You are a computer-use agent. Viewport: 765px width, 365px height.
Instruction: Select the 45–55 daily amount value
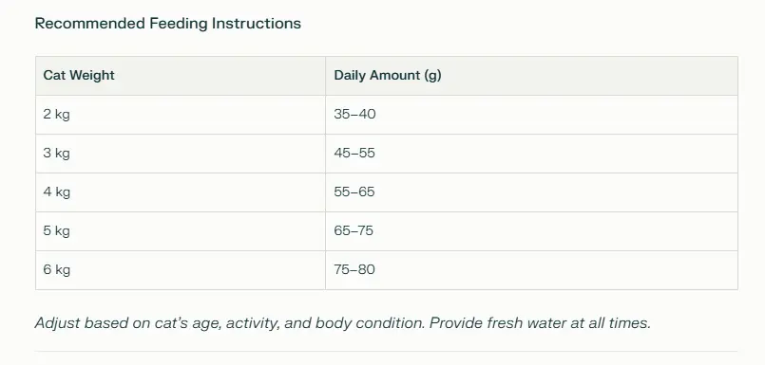(x=354, y=154)
